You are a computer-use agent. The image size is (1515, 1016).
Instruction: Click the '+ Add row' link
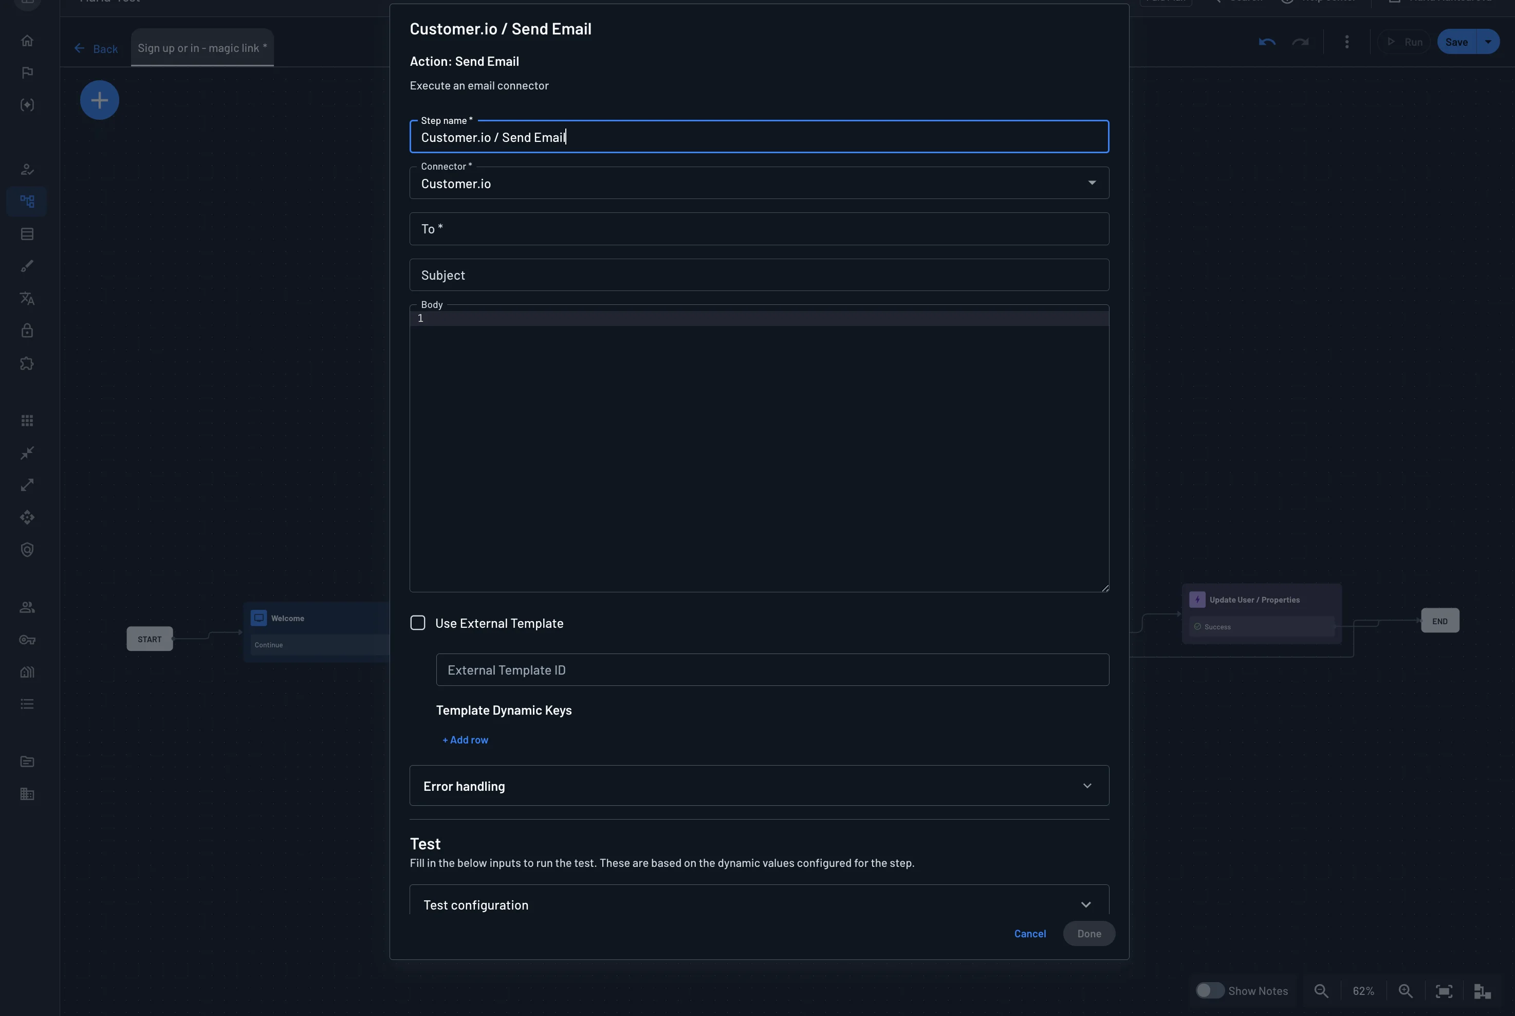pos(465,739)
